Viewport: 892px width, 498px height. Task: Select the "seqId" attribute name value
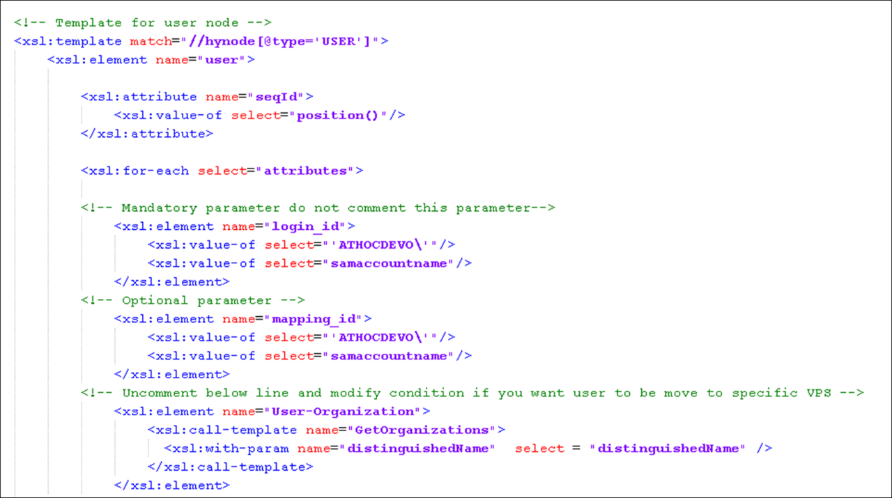point(276,97)
